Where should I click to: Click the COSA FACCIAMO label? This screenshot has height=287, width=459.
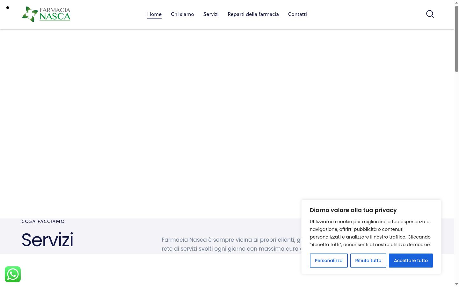tap(43, 221)
